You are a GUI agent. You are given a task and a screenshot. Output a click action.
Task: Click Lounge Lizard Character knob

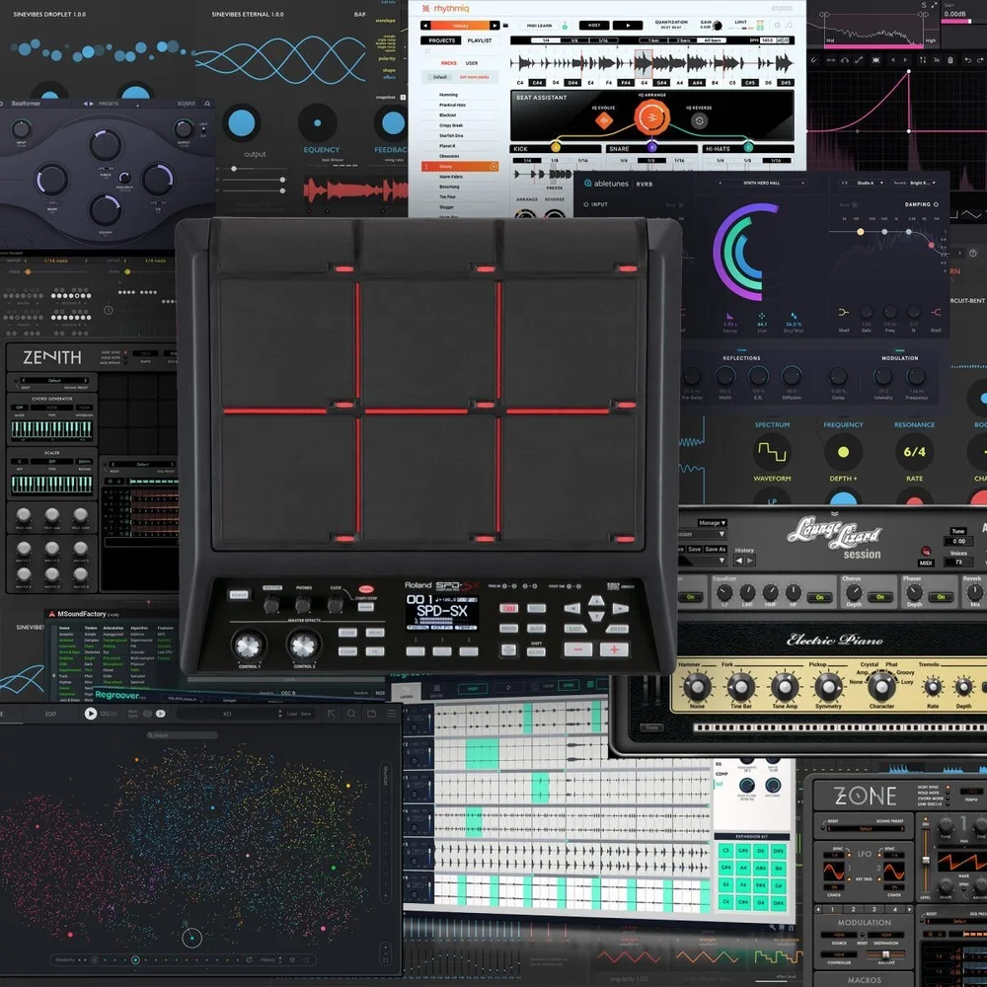point(881,687)
